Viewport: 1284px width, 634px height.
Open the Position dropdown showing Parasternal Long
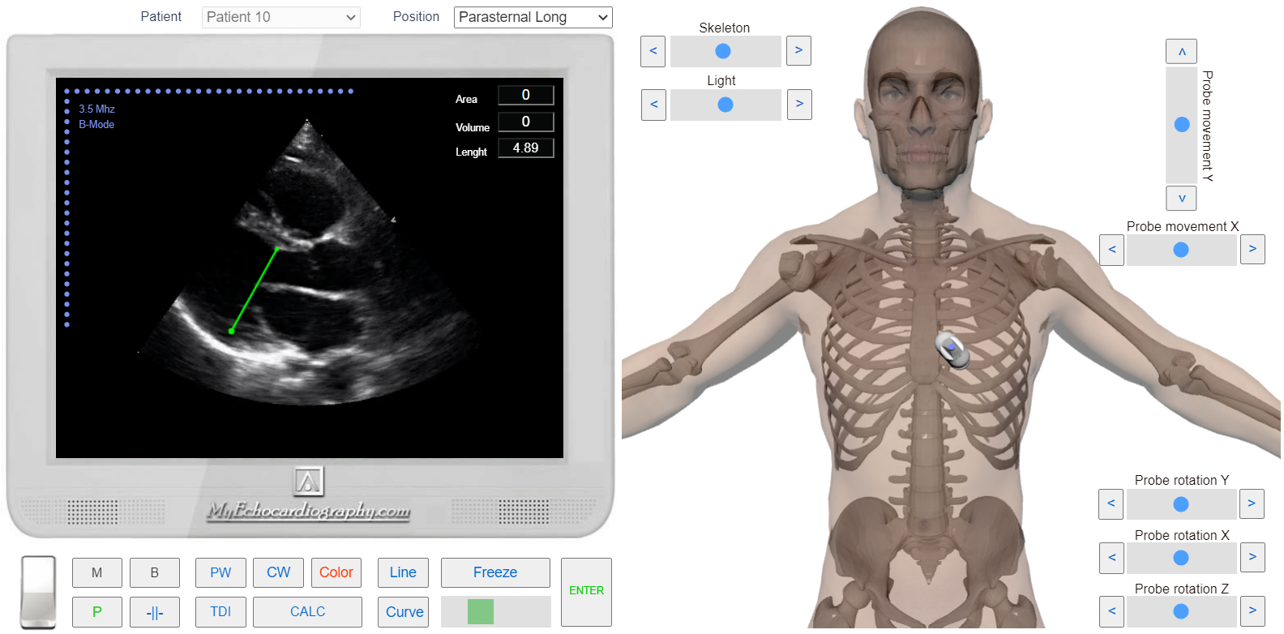tap(533, 17)
